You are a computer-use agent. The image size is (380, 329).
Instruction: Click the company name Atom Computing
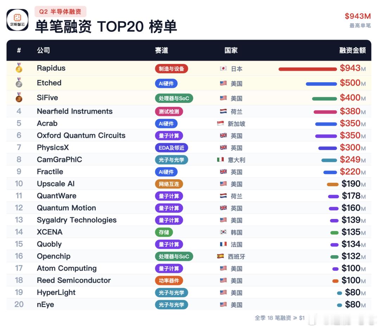66,268
